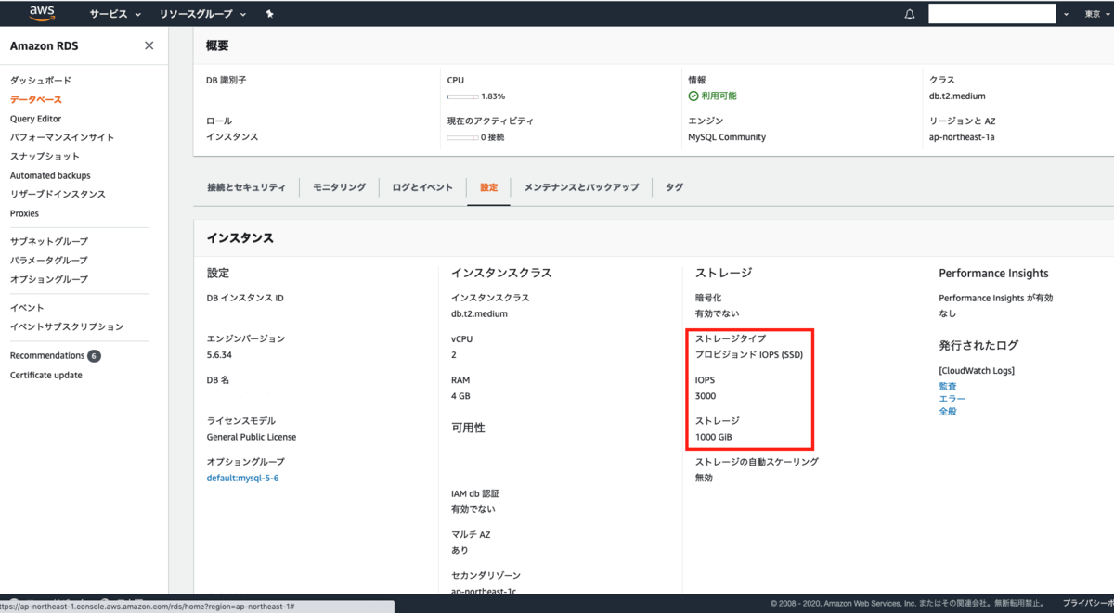Click the db.t2.medium class value in 概要

click(x=957, y=96)
